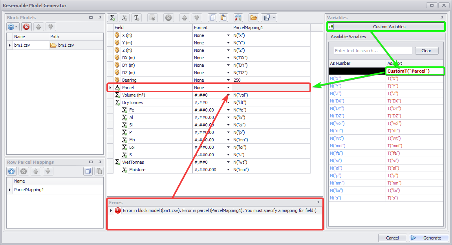Copy icon in Row Parcel Mappings panel
The image size is (452, 245).
88,171
